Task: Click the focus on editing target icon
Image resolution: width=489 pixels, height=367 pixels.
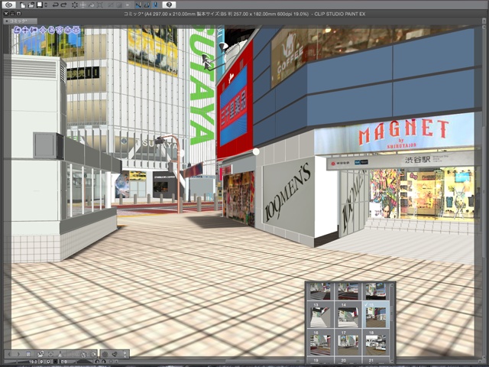Action: tap(51, 354)
